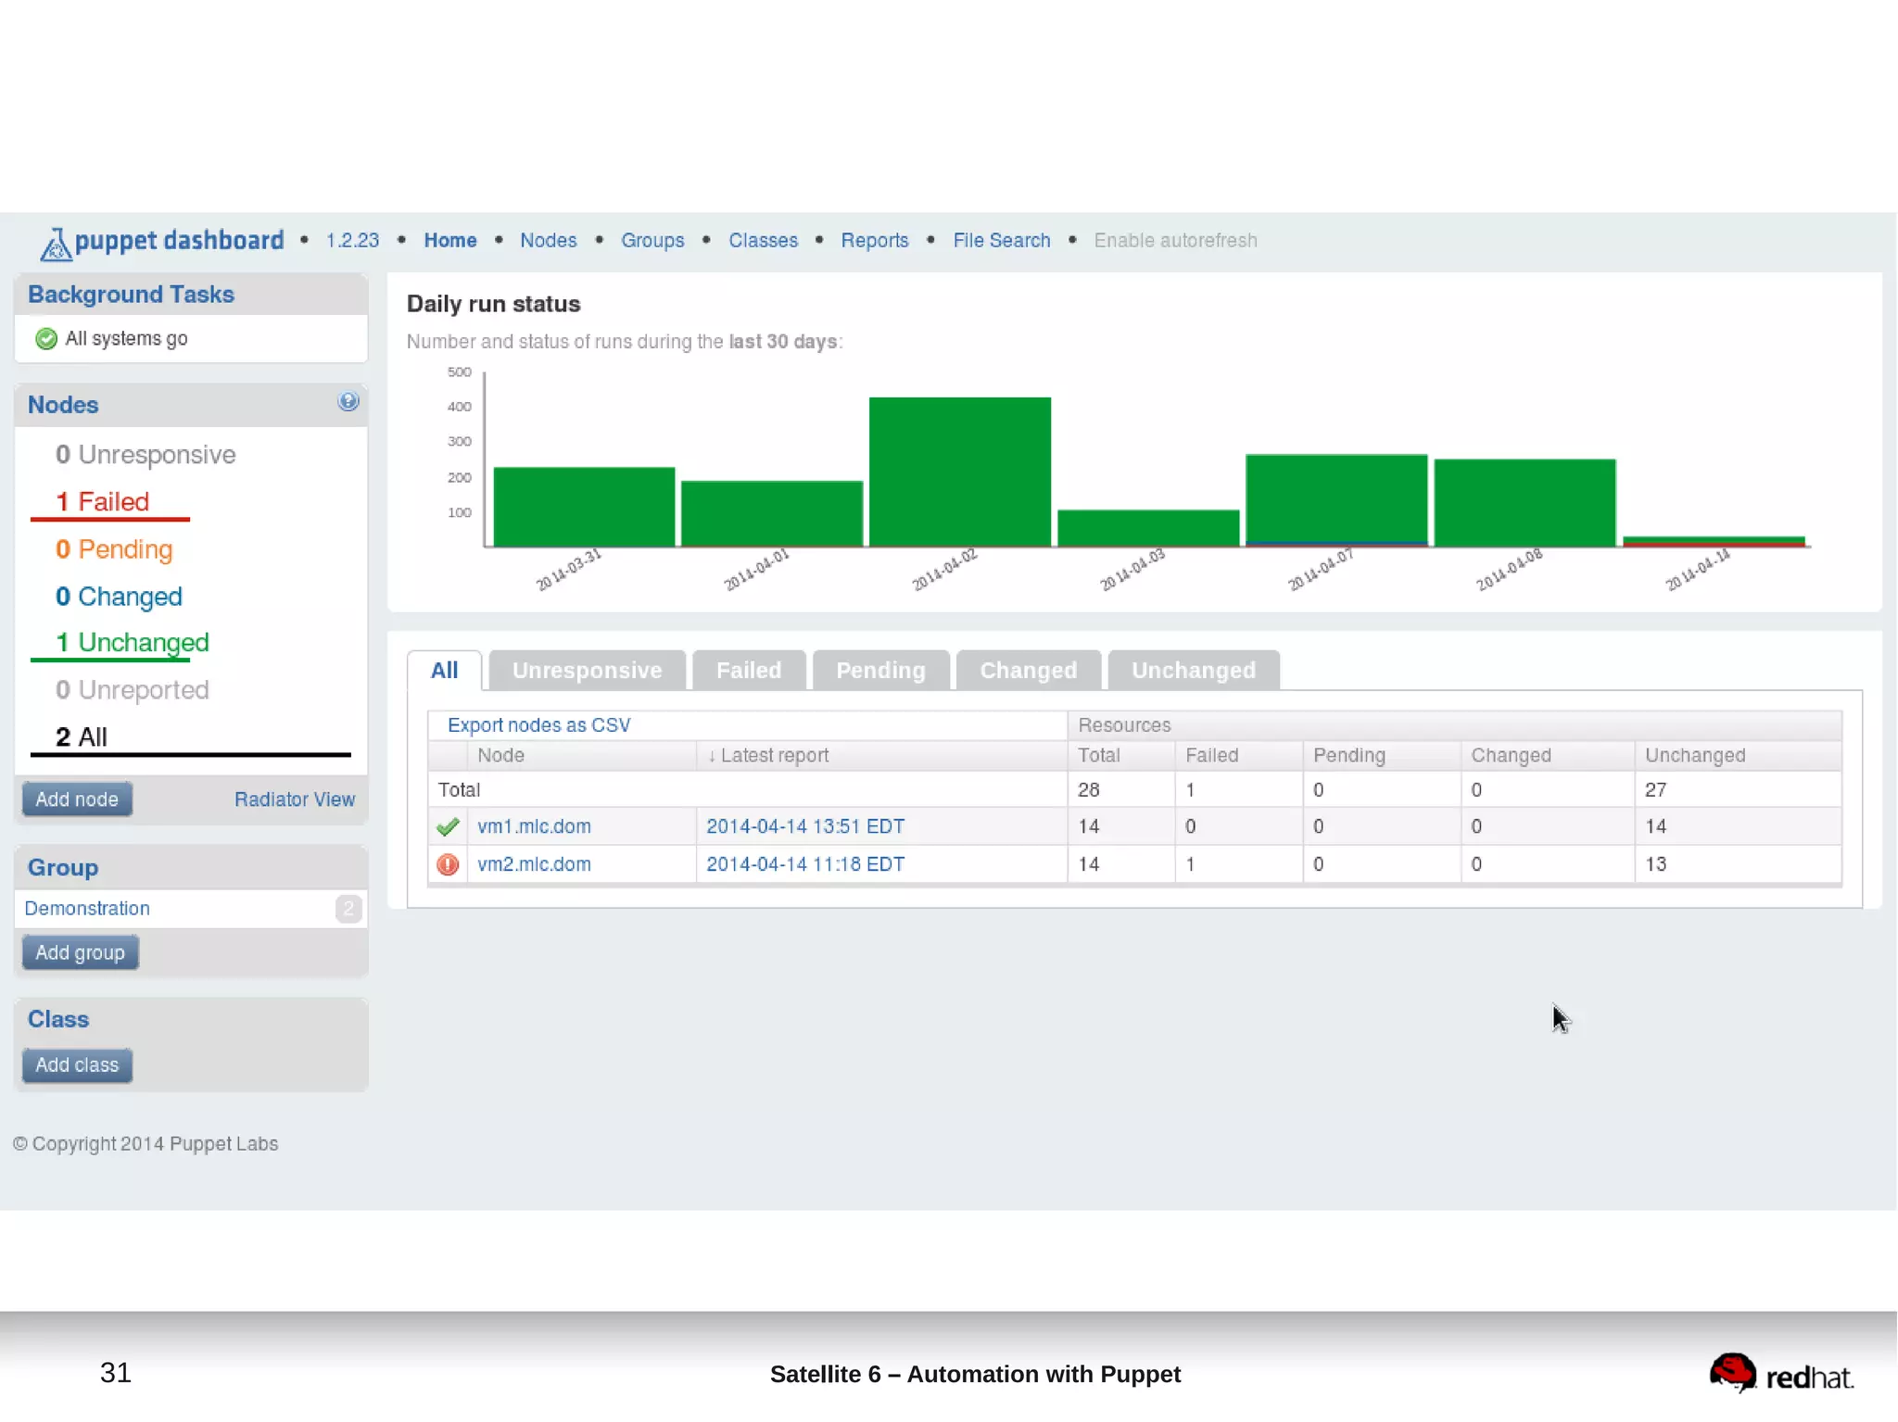Filter by 1 Failed nodes
The width and height of the screenshot is (1898, 1422).
click(103, 502)
